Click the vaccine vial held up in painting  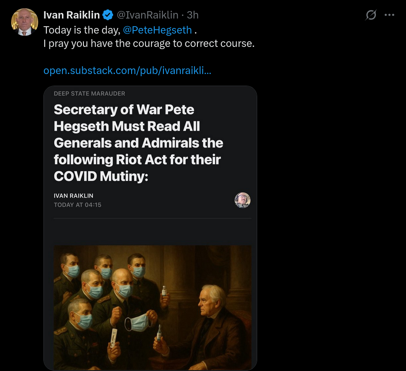click(164, 291)
